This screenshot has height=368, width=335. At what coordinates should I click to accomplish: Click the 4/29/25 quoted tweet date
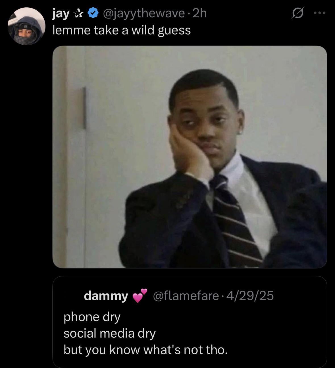click(248, 296)
